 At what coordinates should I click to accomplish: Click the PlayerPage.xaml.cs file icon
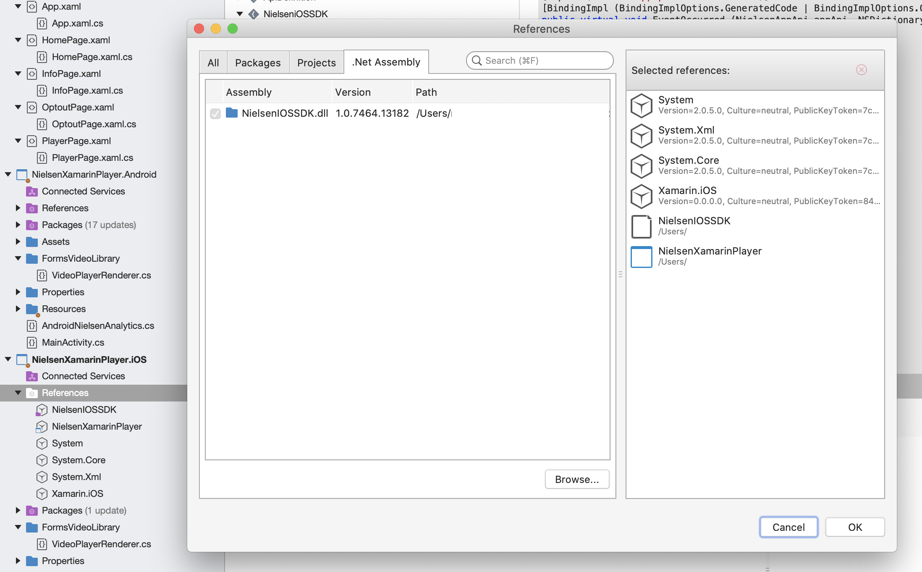pos(42,157)
